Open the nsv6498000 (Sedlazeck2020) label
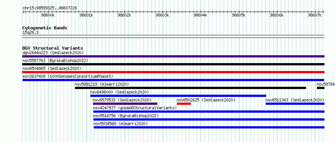 (119, 92)
